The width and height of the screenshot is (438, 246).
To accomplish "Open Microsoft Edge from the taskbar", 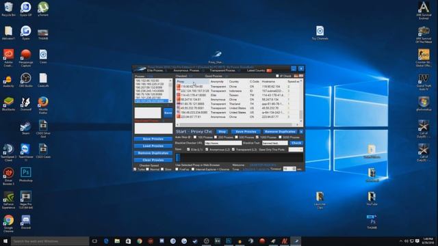I will tap(106, 241).
